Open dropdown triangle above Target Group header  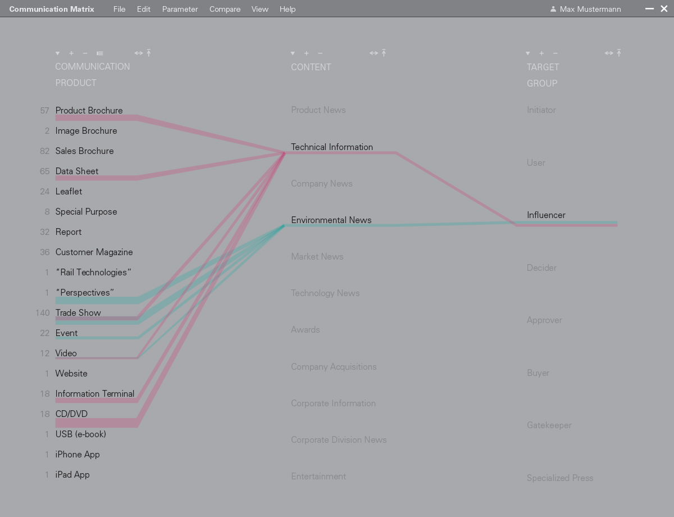click(528, 53)
